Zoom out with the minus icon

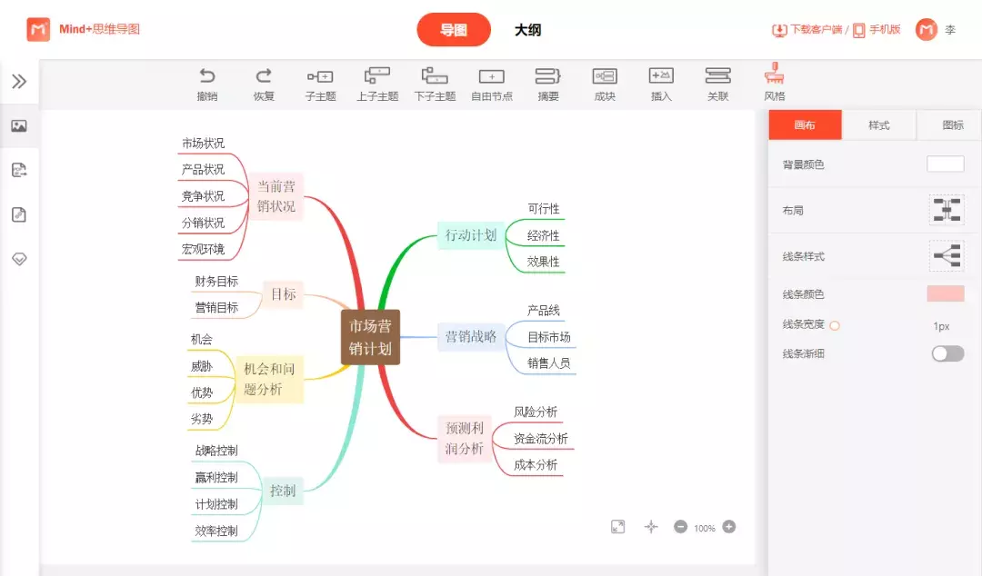680,527
